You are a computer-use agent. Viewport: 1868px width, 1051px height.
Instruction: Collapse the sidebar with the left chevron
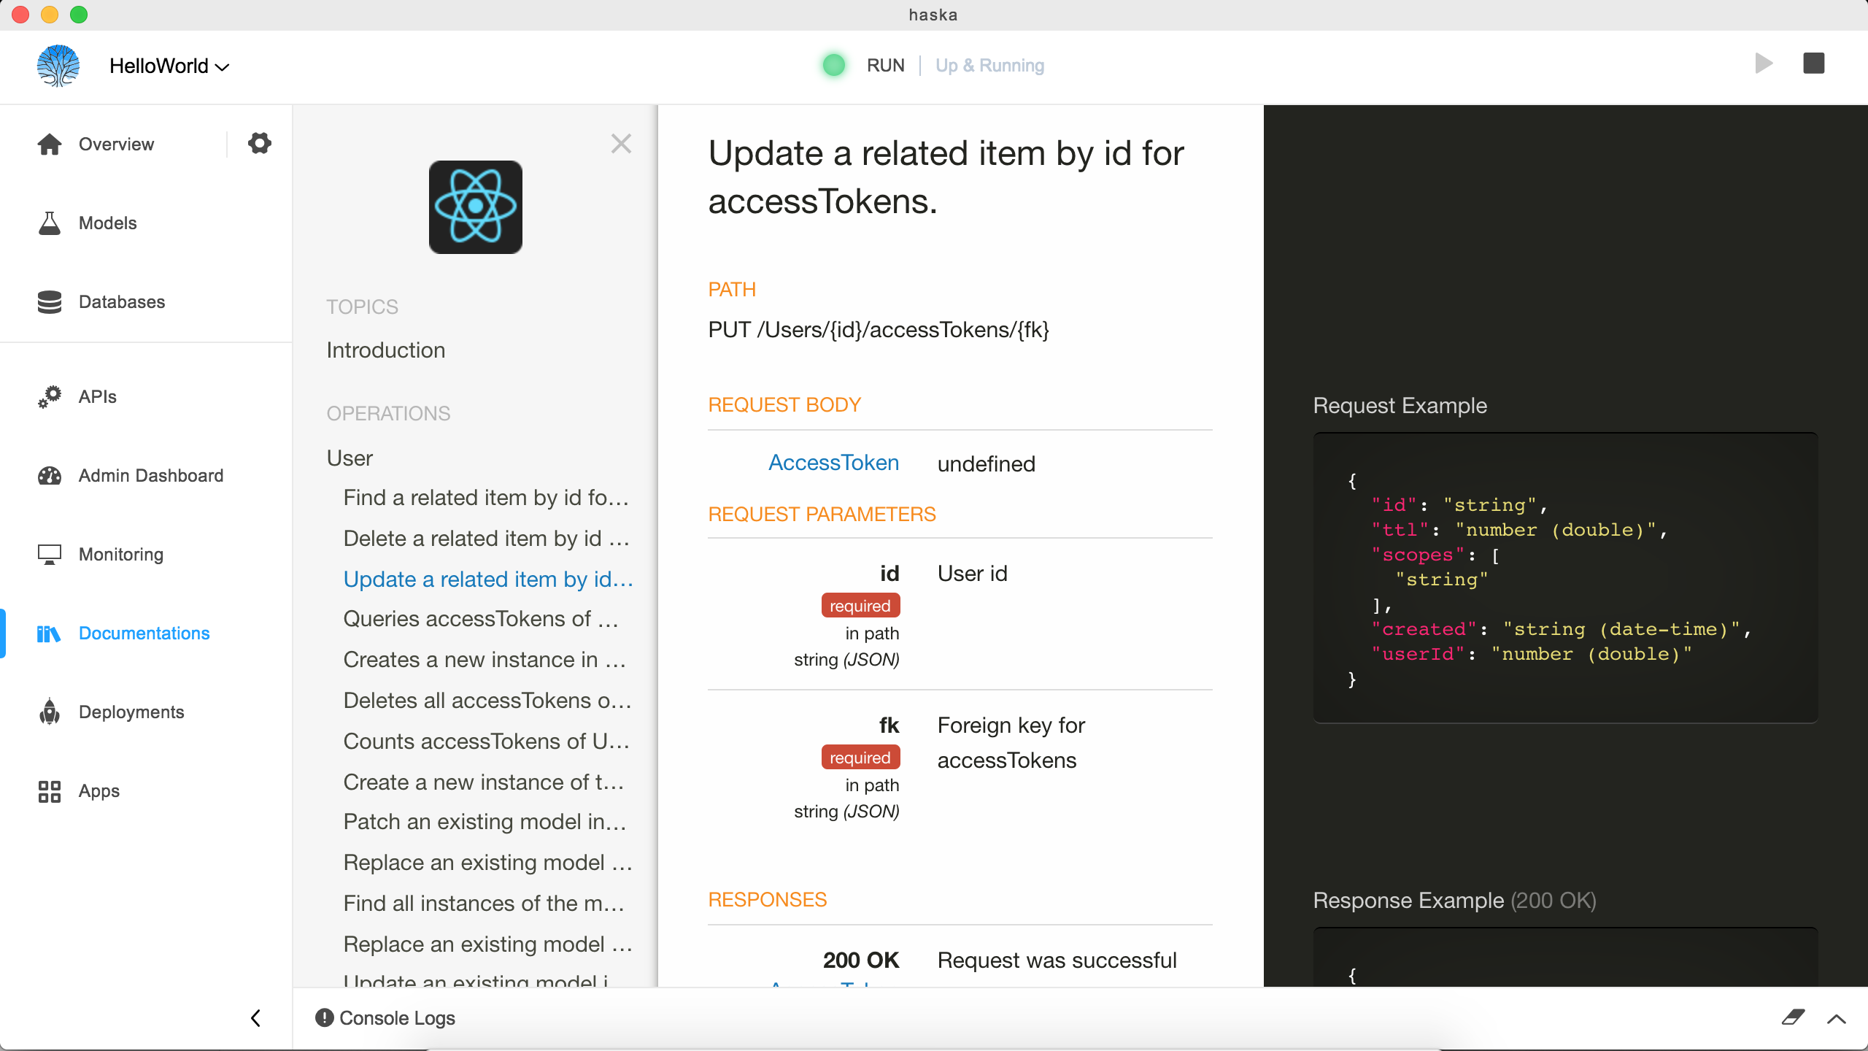(x=255, y=1017)
